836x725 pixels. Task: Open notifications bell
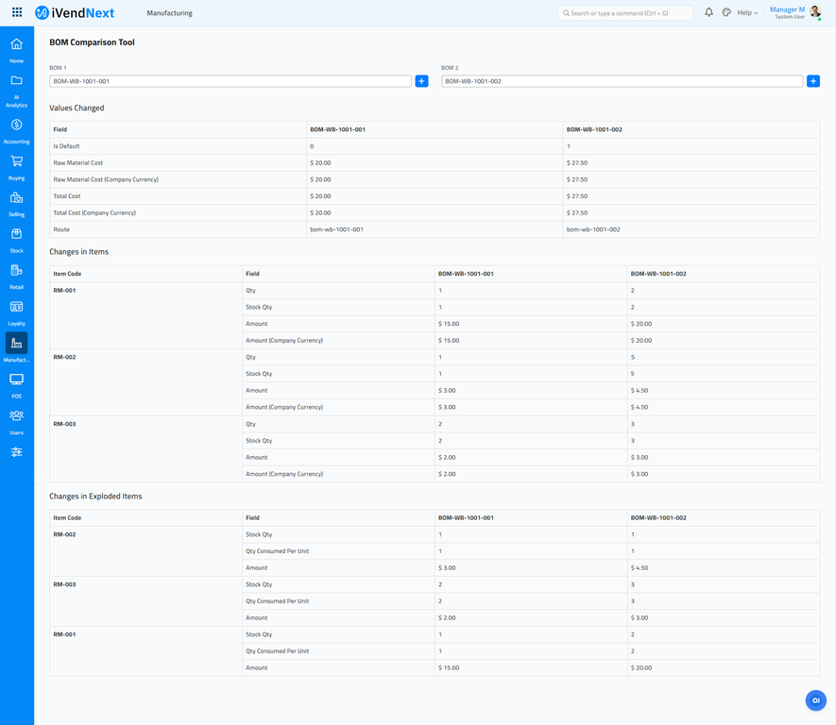tap(708, 12)
